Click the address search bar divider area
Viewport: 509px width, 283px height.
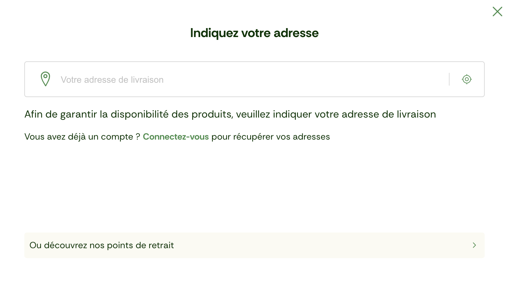[x=450, y=79]
